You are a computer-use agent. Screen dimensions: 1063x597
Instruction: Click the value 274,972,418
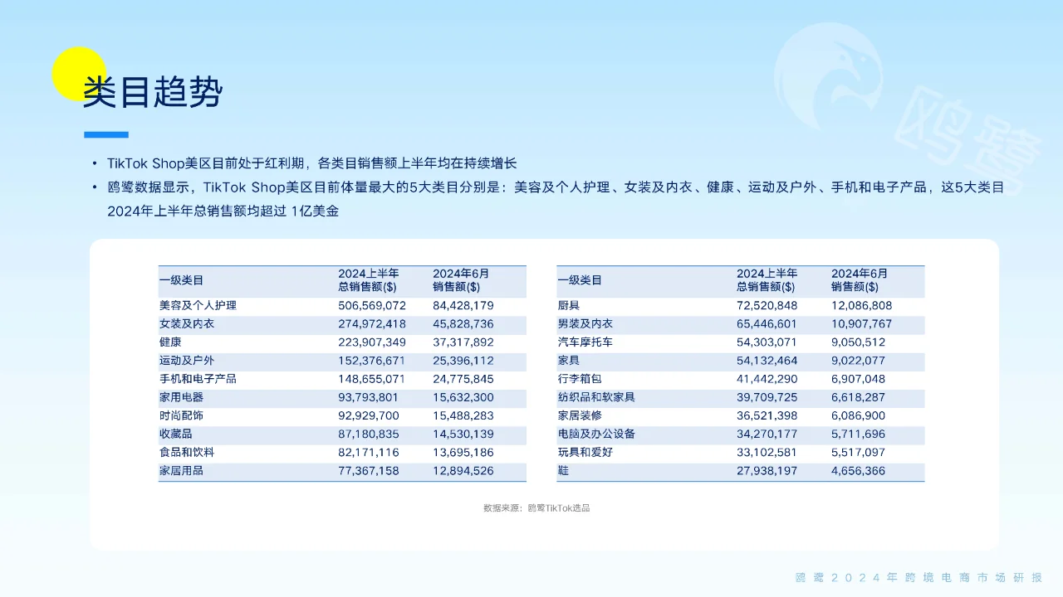pos(372,324)
